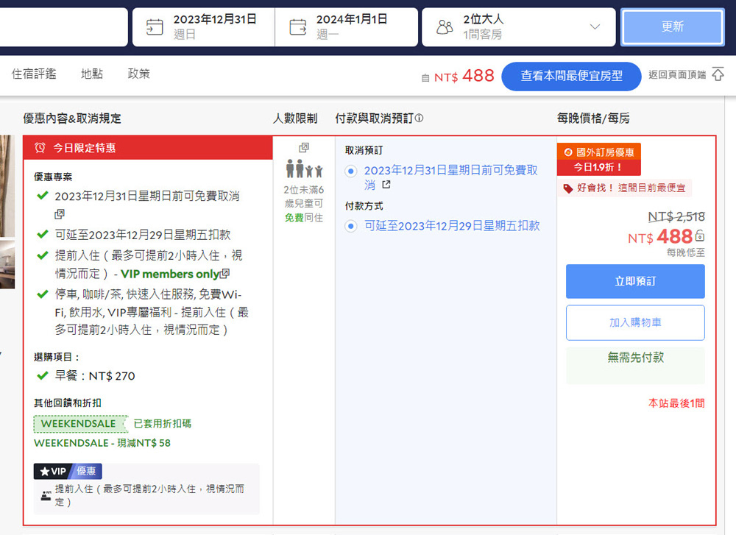The image size is (736, 535).
Task: Click 返回頁面頂端 link
Action: click(677, 74)
